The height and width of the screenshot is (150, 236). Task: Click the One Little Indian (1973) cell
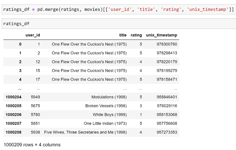click(105, 123)
